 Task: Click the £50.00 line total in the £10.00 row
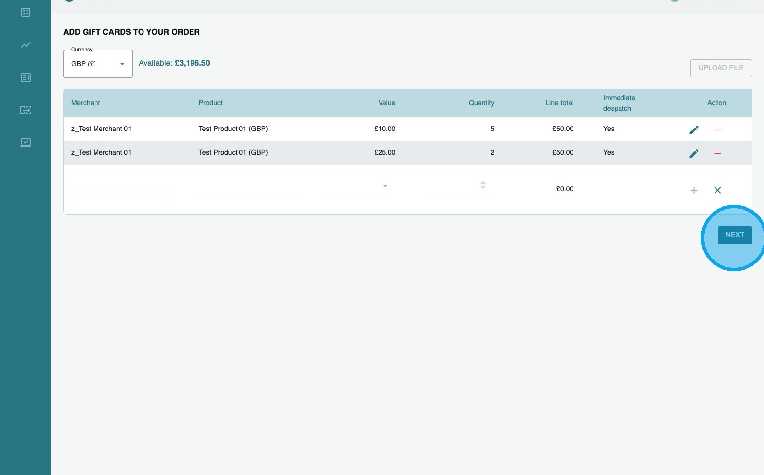563,129
